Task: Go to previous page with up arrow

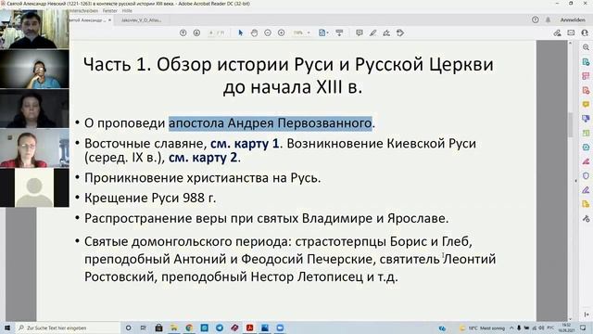Action: [183, 33]
